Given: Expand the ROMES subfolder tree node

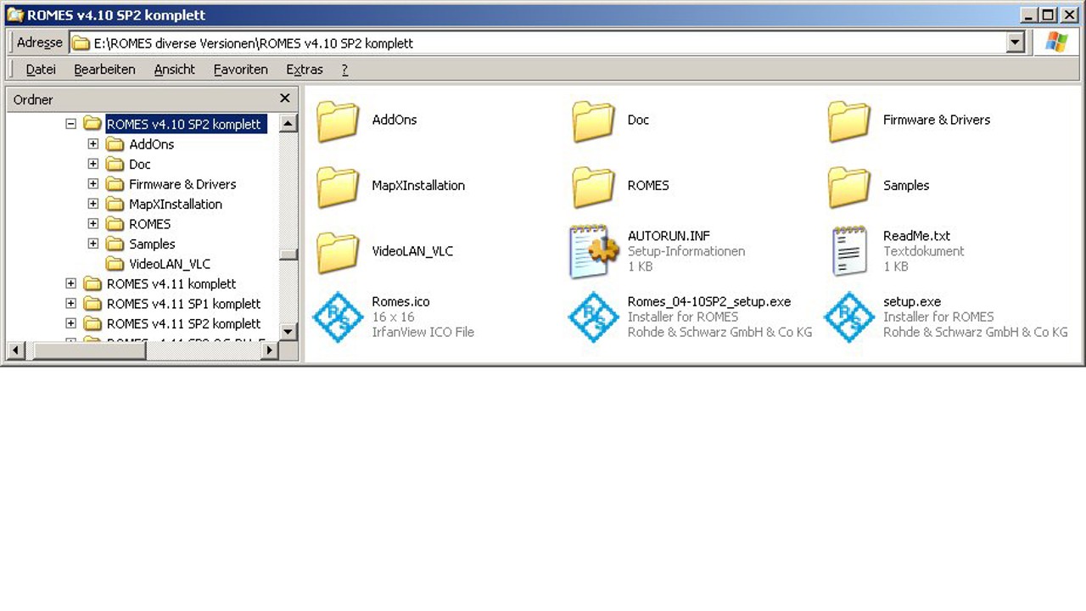Looking at the screenshot, I should pos(93,224).
